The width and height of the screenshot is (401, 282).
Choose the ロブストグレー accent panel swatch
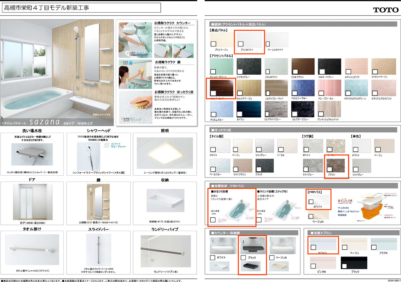pyautogui.click(x=249, y=66)
